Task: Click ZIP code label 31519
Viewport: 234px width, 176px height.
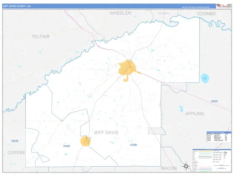Action: click(x=15, y=141)
